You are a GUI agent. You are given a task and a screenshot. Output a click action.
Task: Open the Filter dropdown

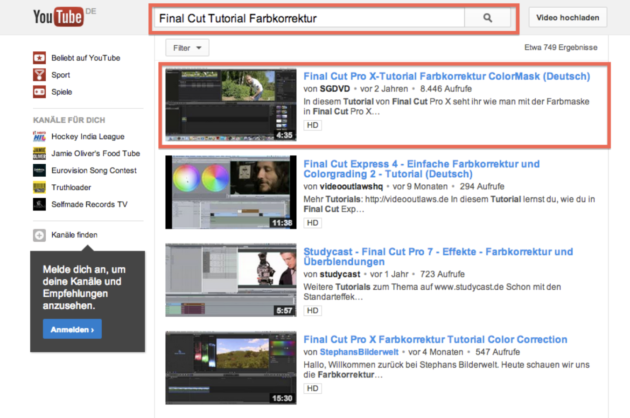click(x=187, y=48)
